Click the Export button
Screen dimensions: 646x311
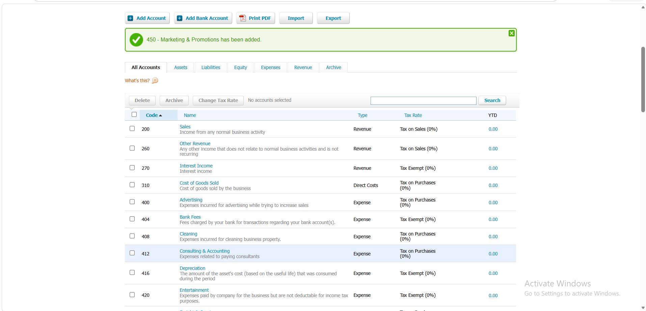pyautogui.click(x=333, y=18)
